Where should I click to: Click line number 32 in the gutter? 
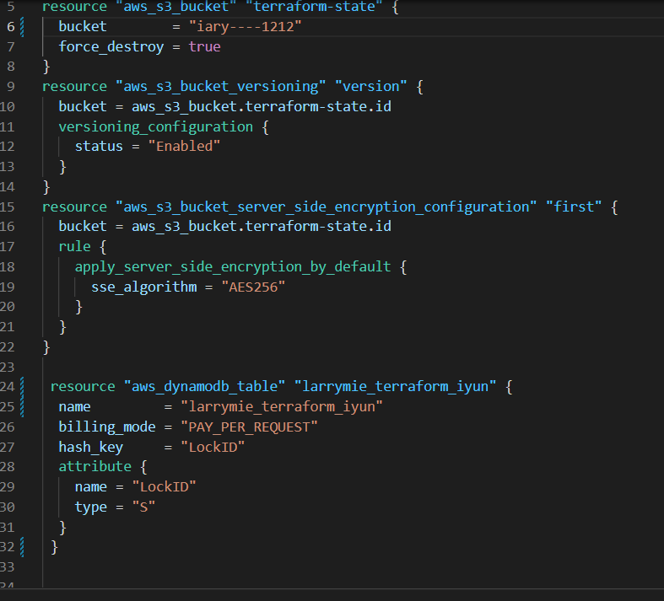click(x=8, y=547)
